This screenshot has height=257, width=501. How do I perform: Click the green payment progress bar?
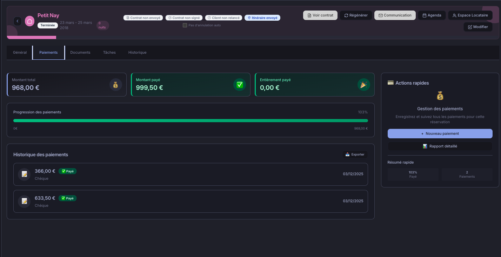click(x=191, y=120)
